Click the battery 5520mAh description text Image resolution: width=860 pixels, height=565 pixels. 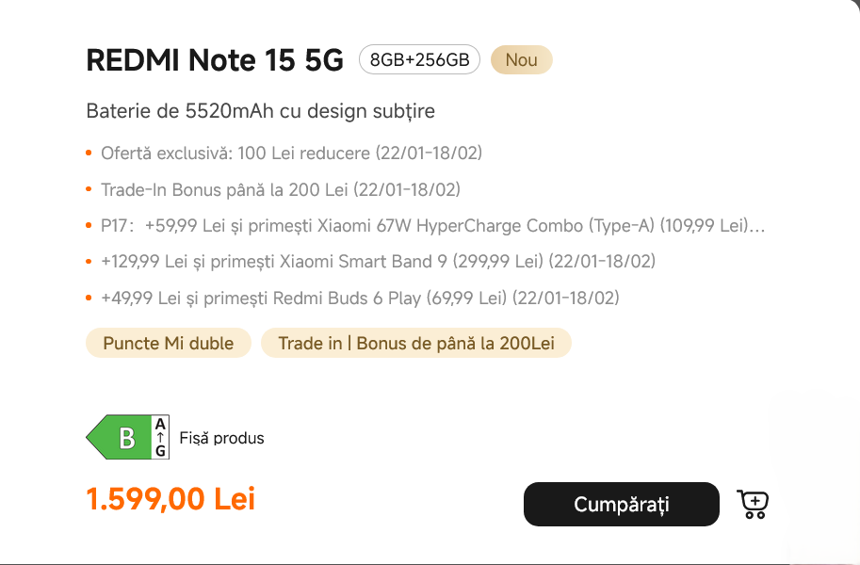[x=260, y=111]
